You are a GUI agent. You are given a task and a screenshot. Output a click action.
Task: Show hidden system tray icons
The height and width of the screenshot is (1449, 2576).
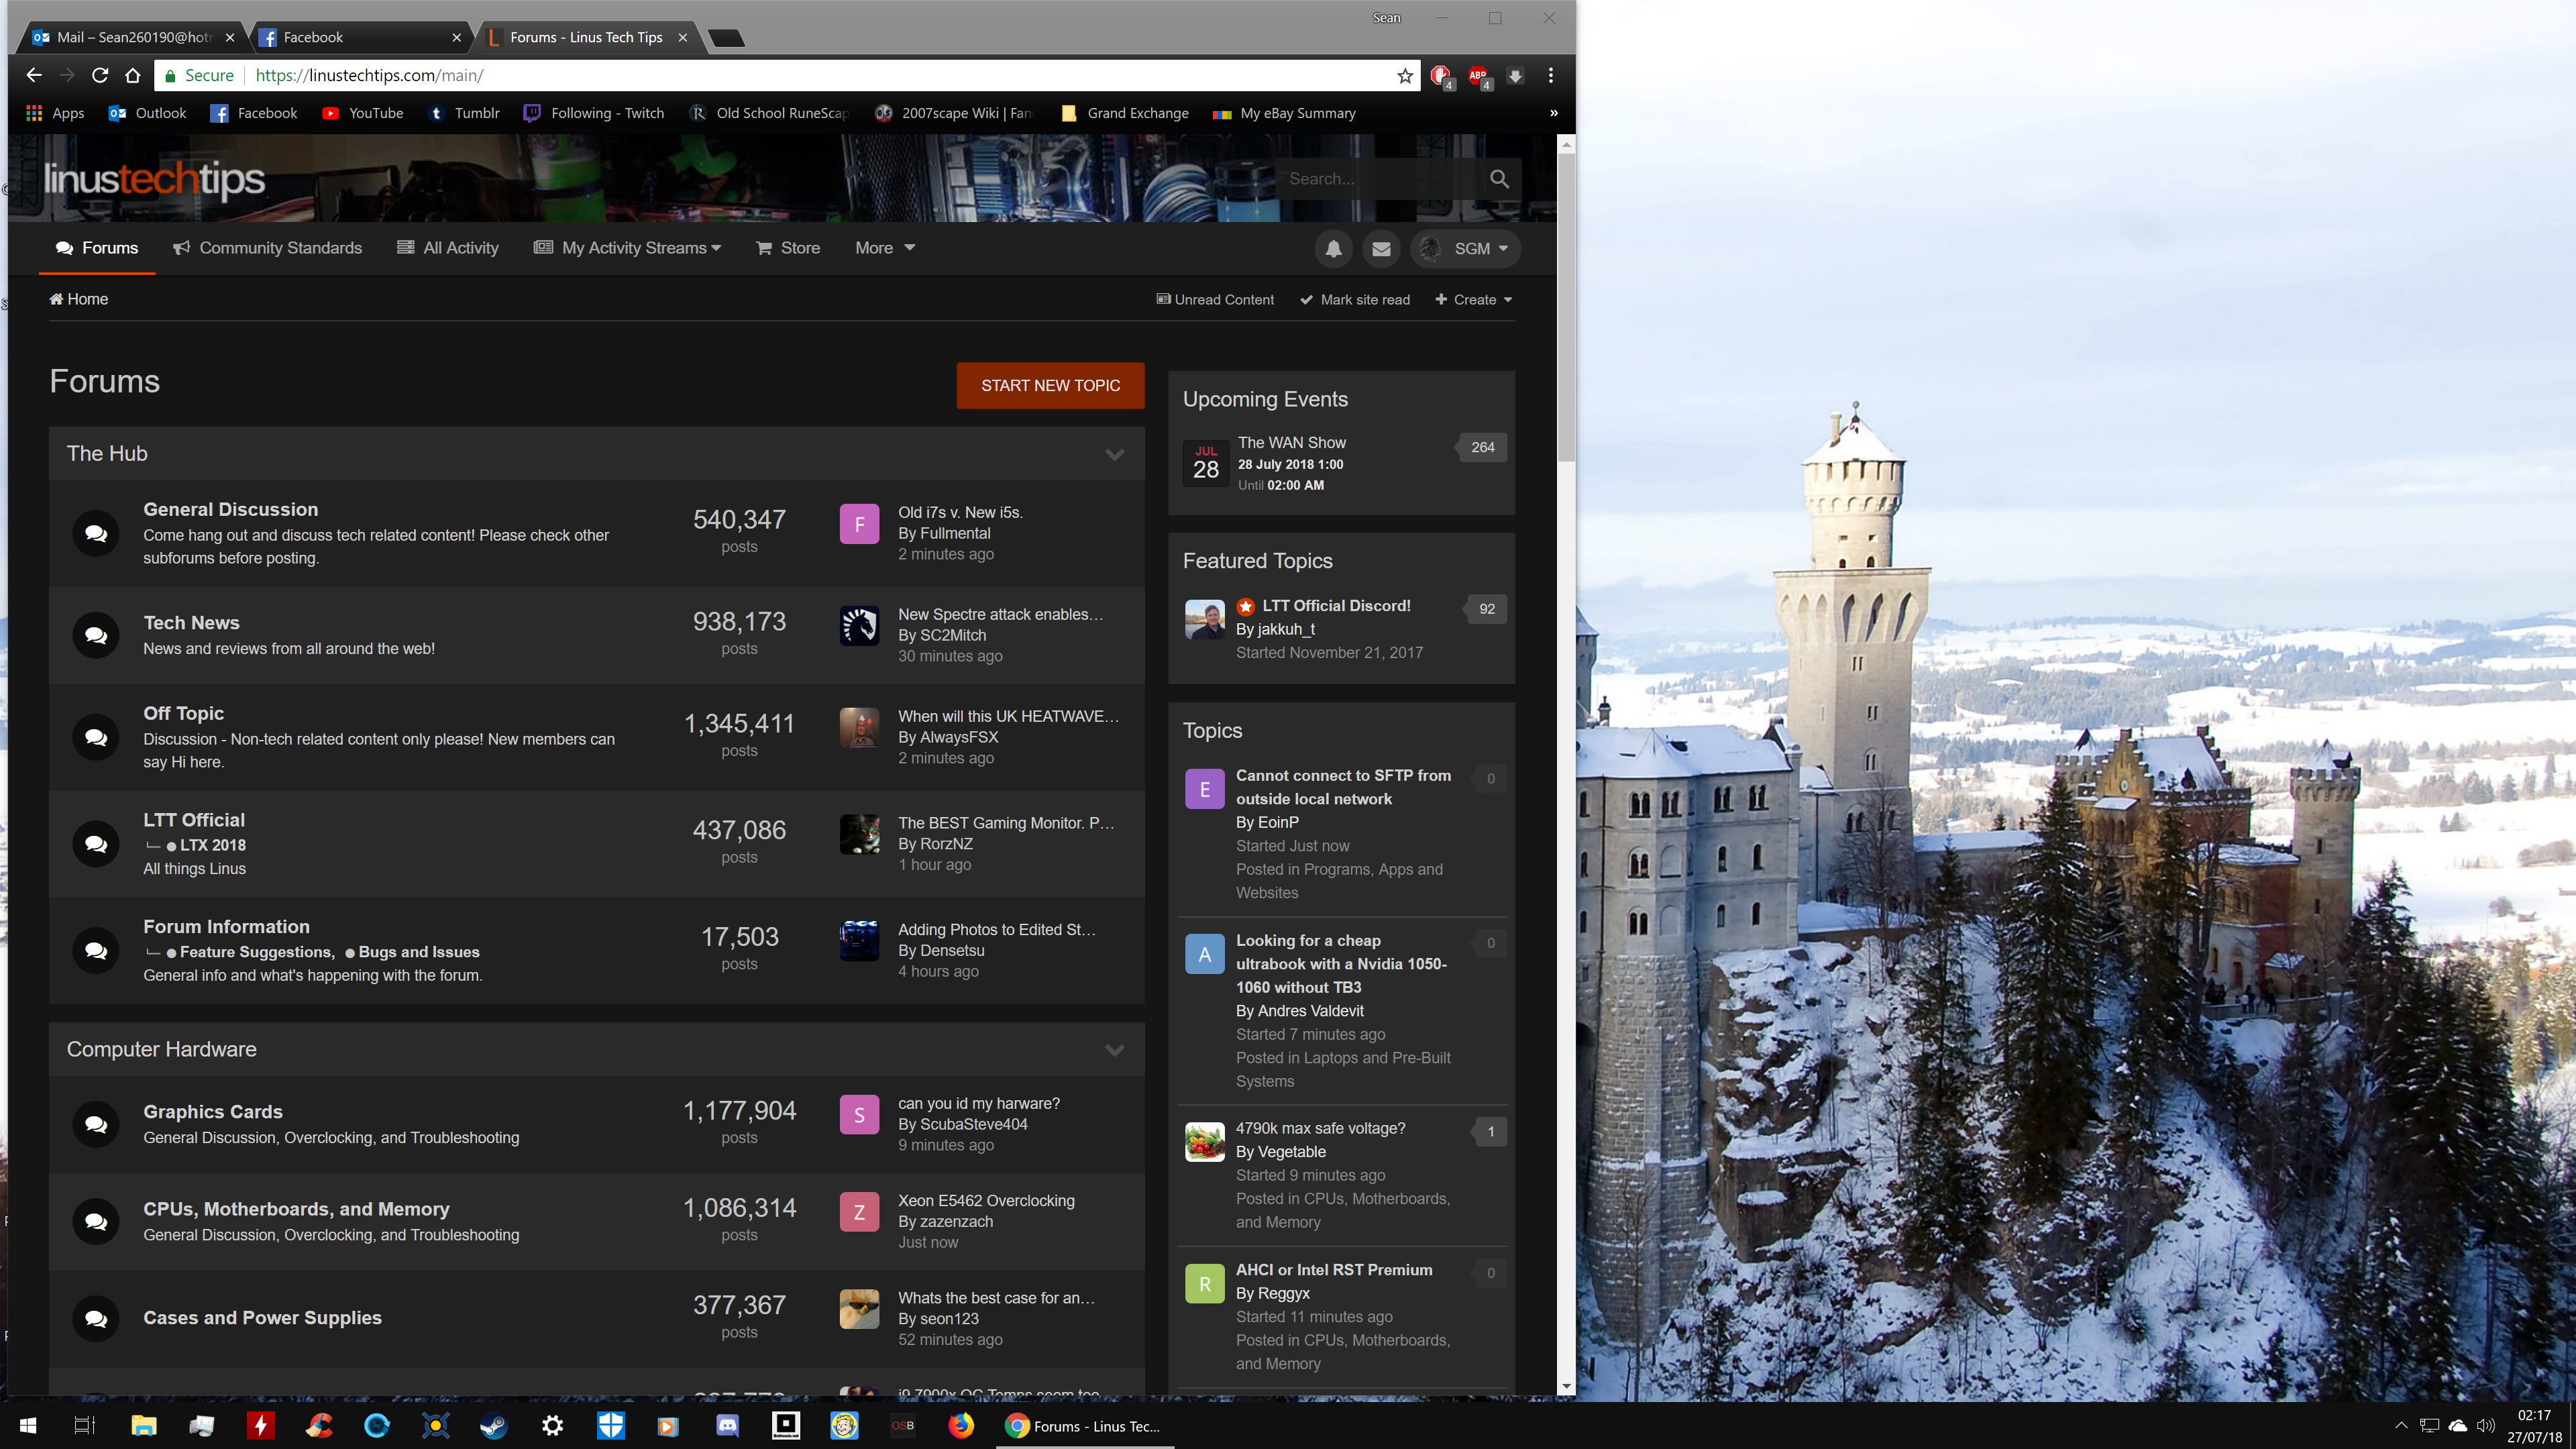pyautogui.click(x=2401, y=1426)
